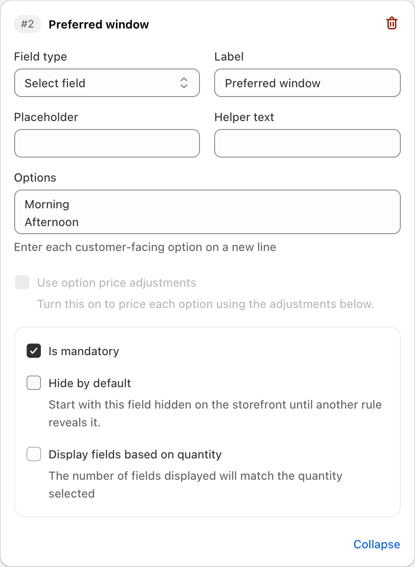Delete the field using the trash icon
Image resolution: width=415 pixels, height=567 pixels.
(x=391, y=23)
